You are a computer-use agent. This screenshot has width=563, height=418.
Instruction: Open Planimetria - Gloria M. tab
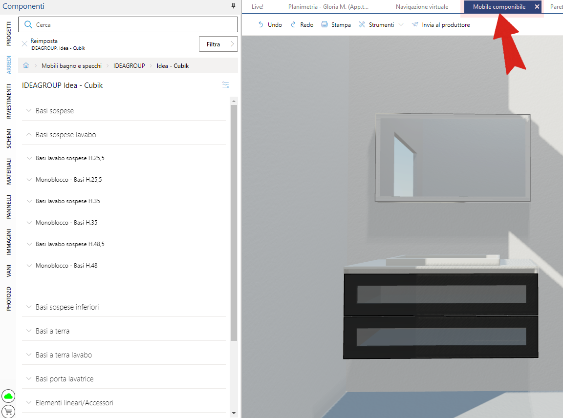pos(328,6)
